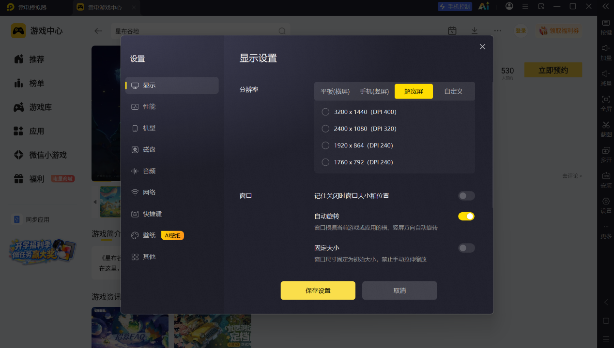Open the 按键 keymapping tool in right sidebar
Screen dimensions: 614x348
(x=606, y=27)
